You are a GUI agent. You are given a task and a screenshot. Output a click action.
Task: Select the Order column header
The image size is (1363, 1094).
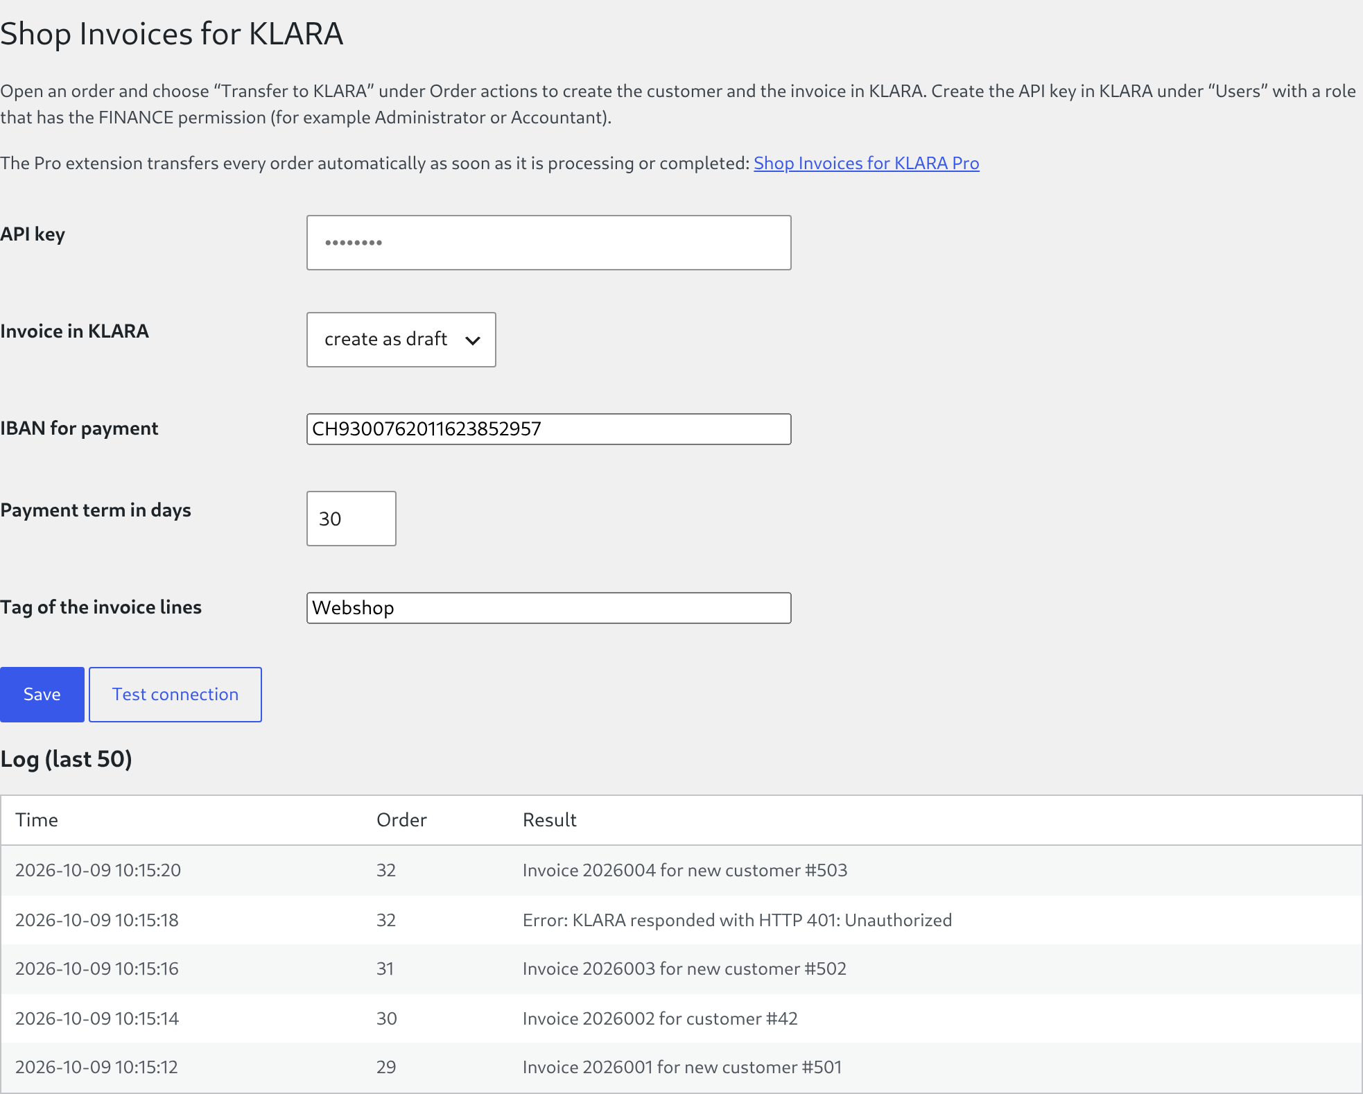401,820
